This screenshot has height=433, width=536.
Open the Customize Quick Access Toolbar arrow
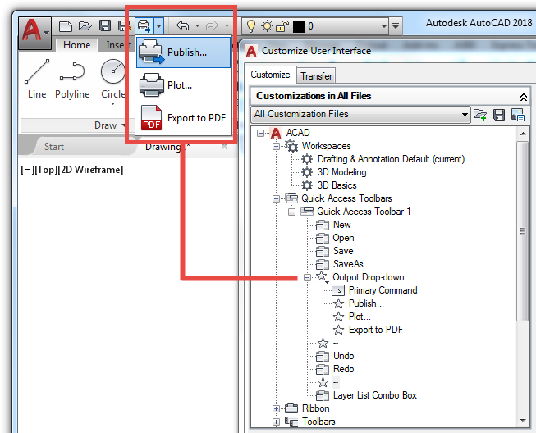point(396,25)
